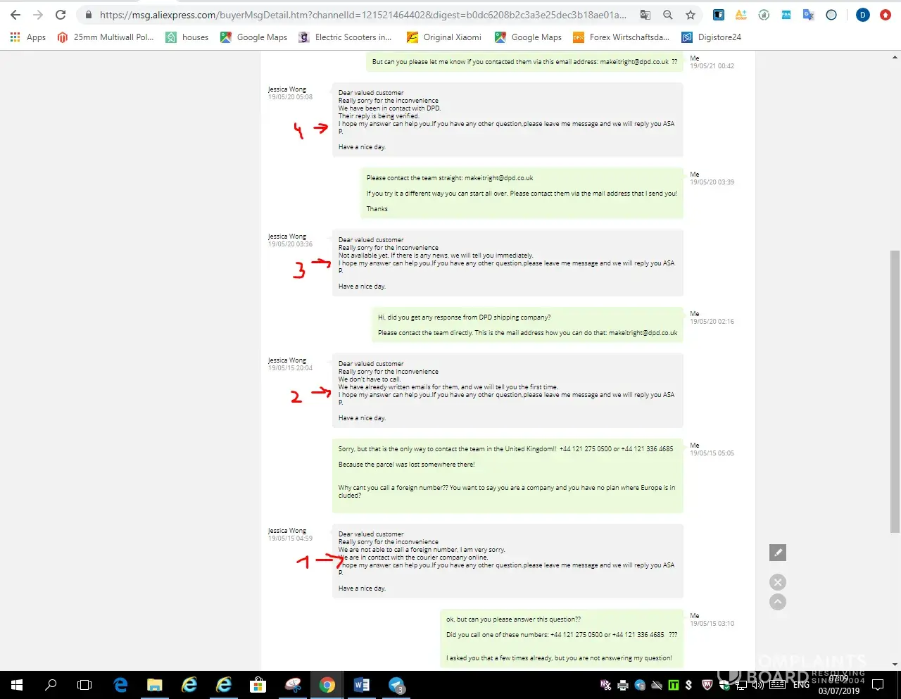Click the timestamp 19/05/21 00:42
This screenshot has height=699, width=901.
click(712, 66)
